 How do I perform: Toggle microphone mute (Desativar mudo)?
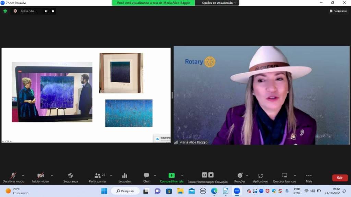click(x=13, y=176)
